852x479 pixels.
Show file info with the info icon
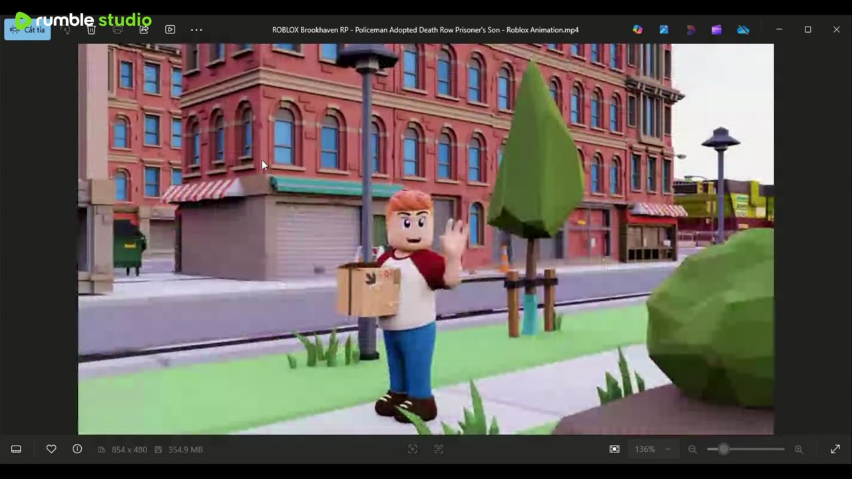pos(77,449)
